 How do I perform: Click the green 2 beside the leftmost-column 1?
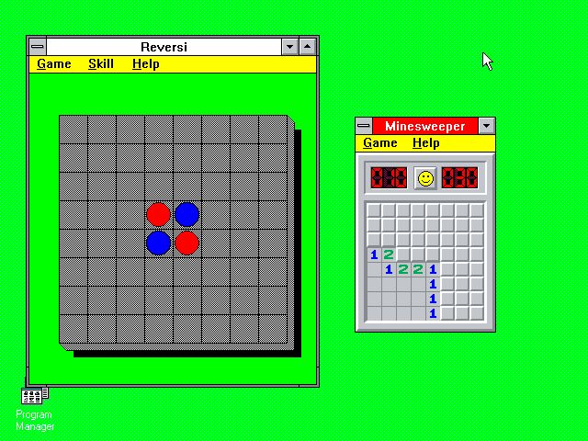click(389, 255)
